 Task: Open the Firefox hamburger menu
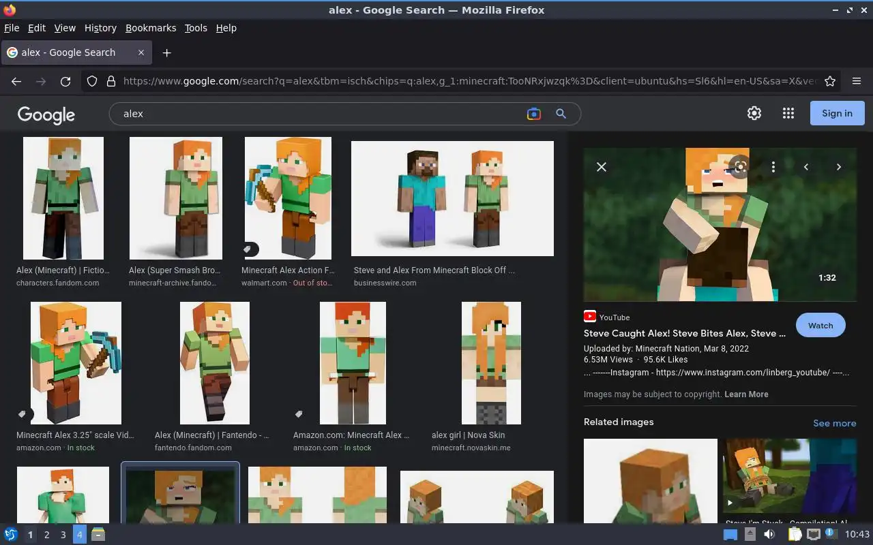point(857,81)
